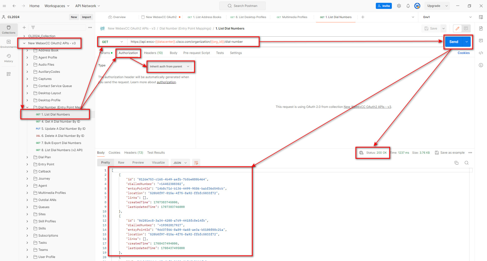Switch to the Headers (10) tab
The width and height of the screenshot is (487, 261).
point(153,53)
